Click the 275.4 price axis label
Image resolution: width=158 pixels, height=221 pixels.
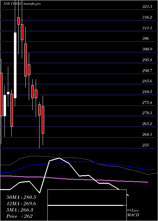point(147,103)
